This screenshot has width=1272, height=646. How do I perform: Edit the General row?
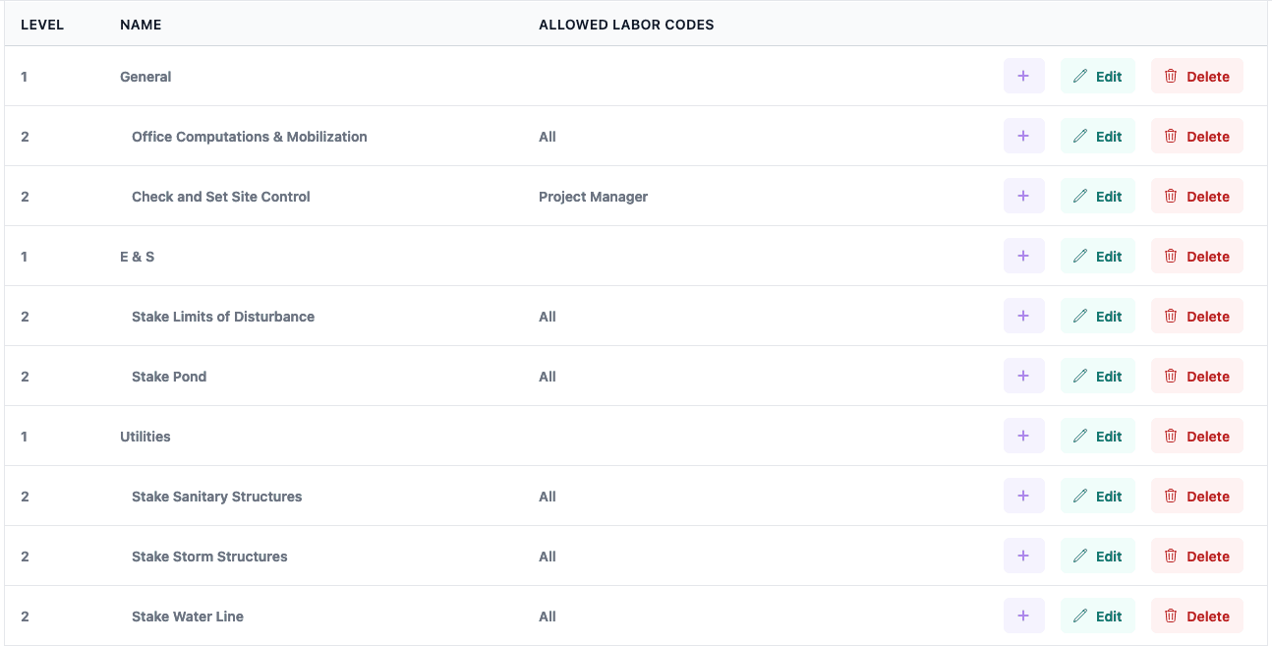click(1097, 77)
